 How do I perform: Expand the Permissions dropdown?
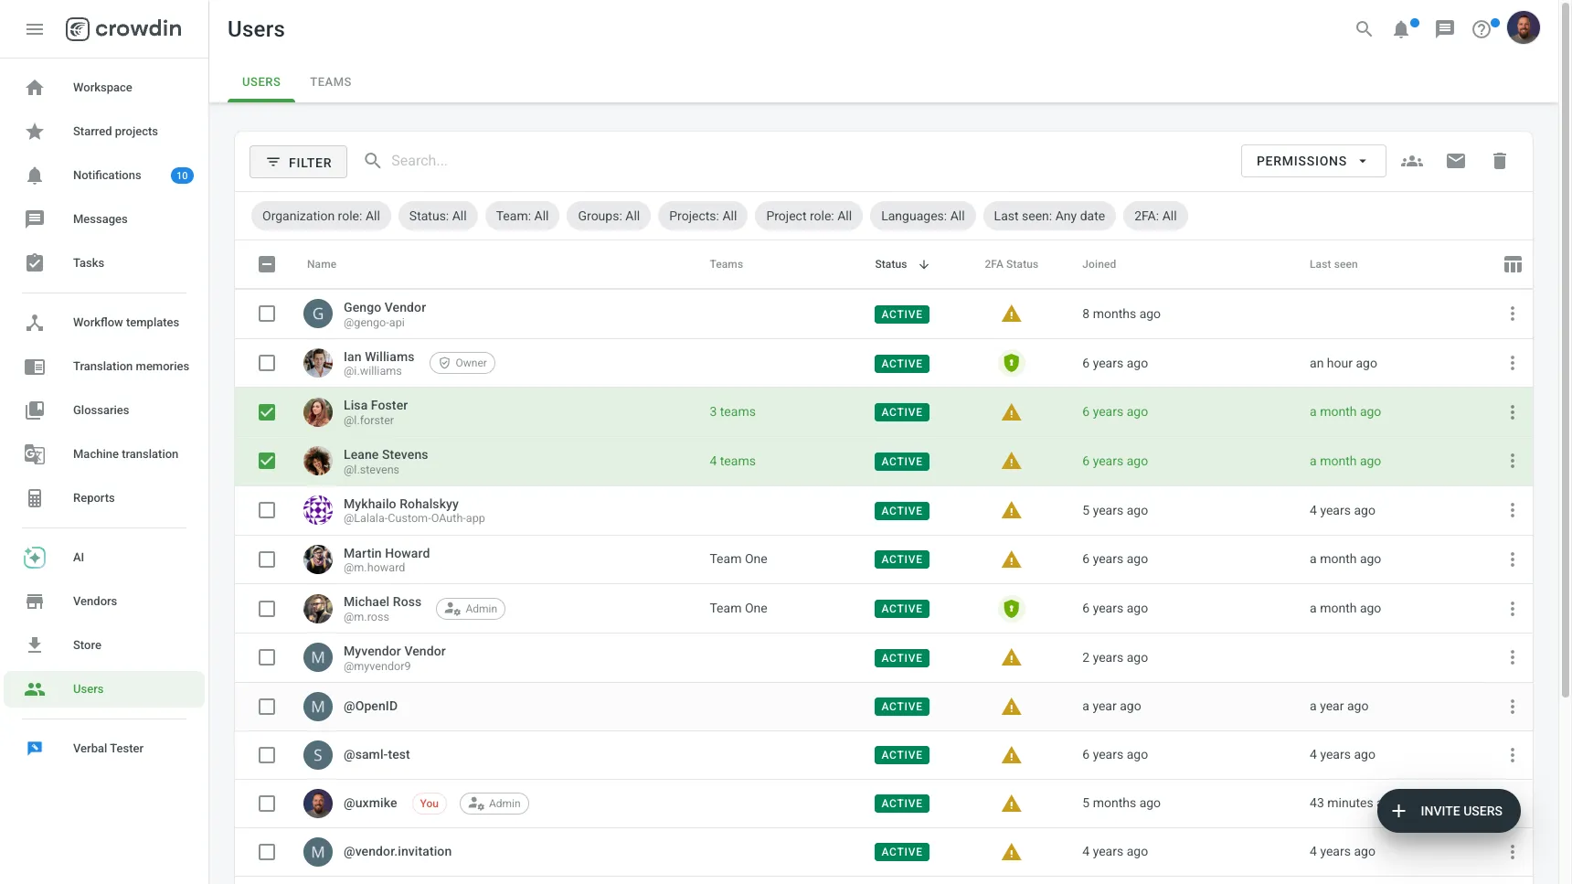click(1312, 162)
